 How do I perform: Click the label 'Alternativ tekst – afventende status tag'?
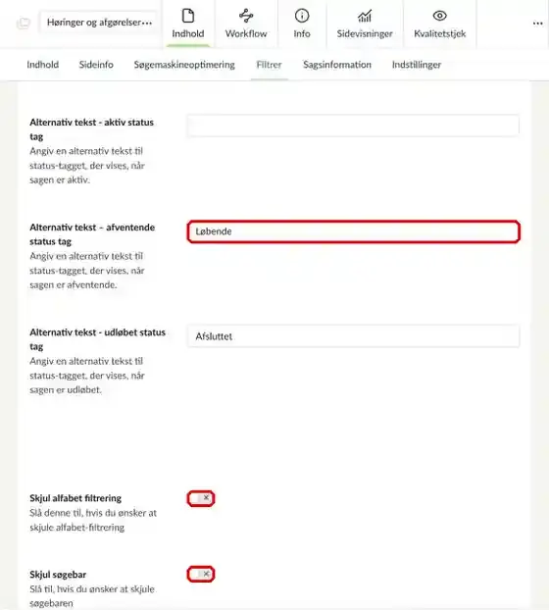(x=92, y=234)
